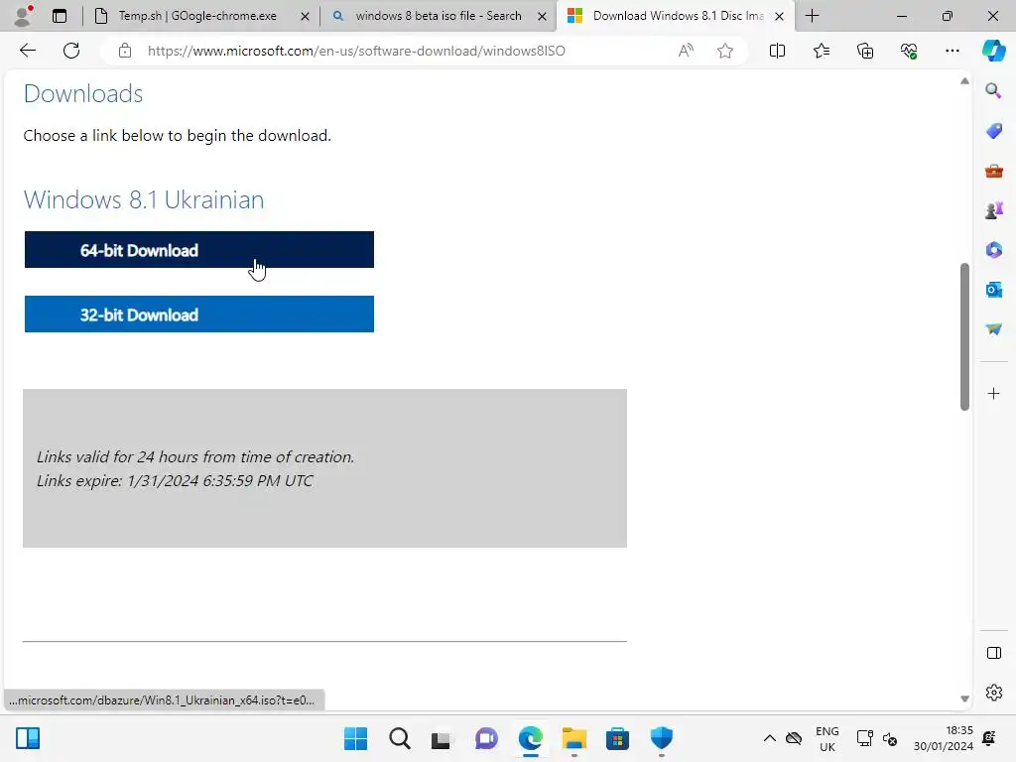Select the Downloads heading text
The height and width of the screenshot is (762, 1016).
[x=83, y=94]
